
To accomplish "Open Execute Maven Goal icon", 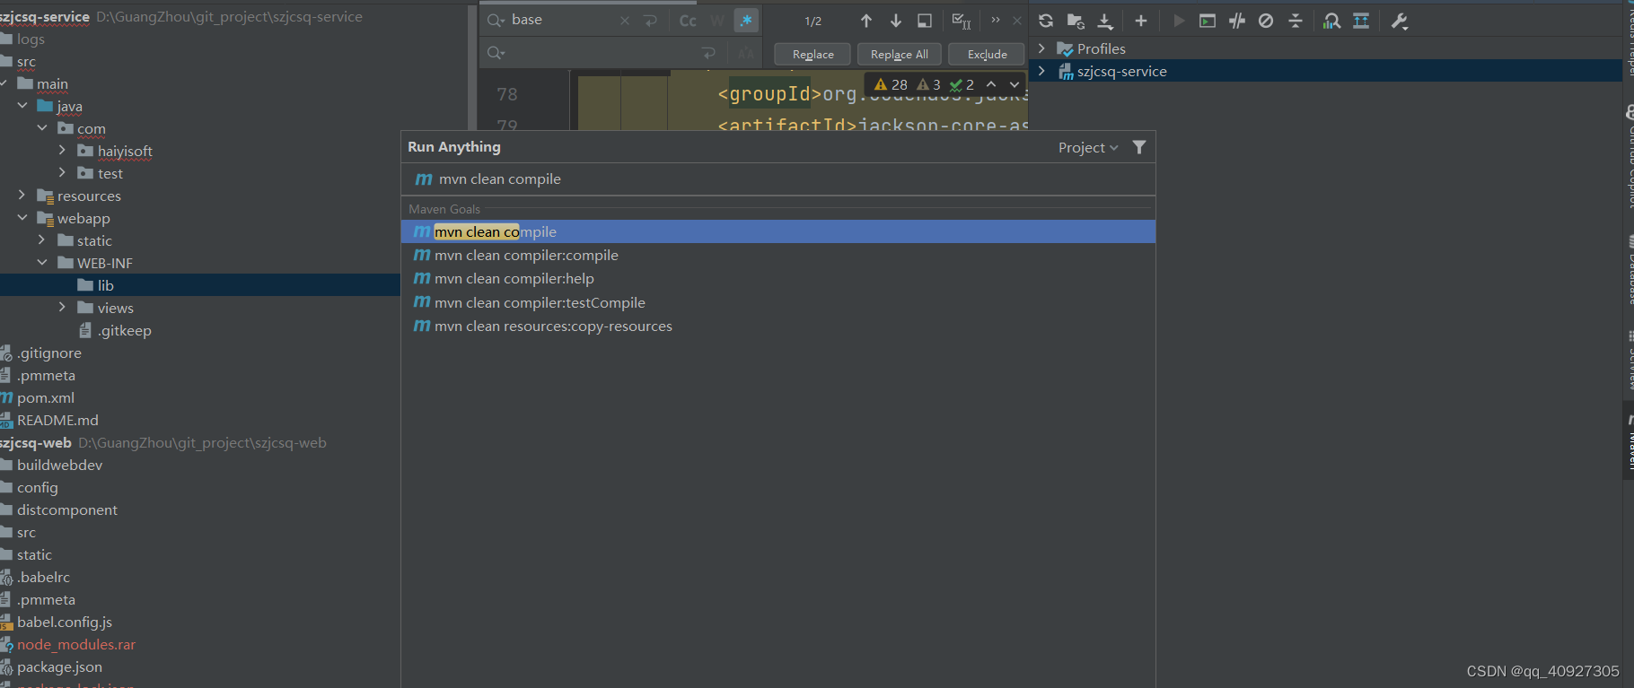I will 1208,21.
